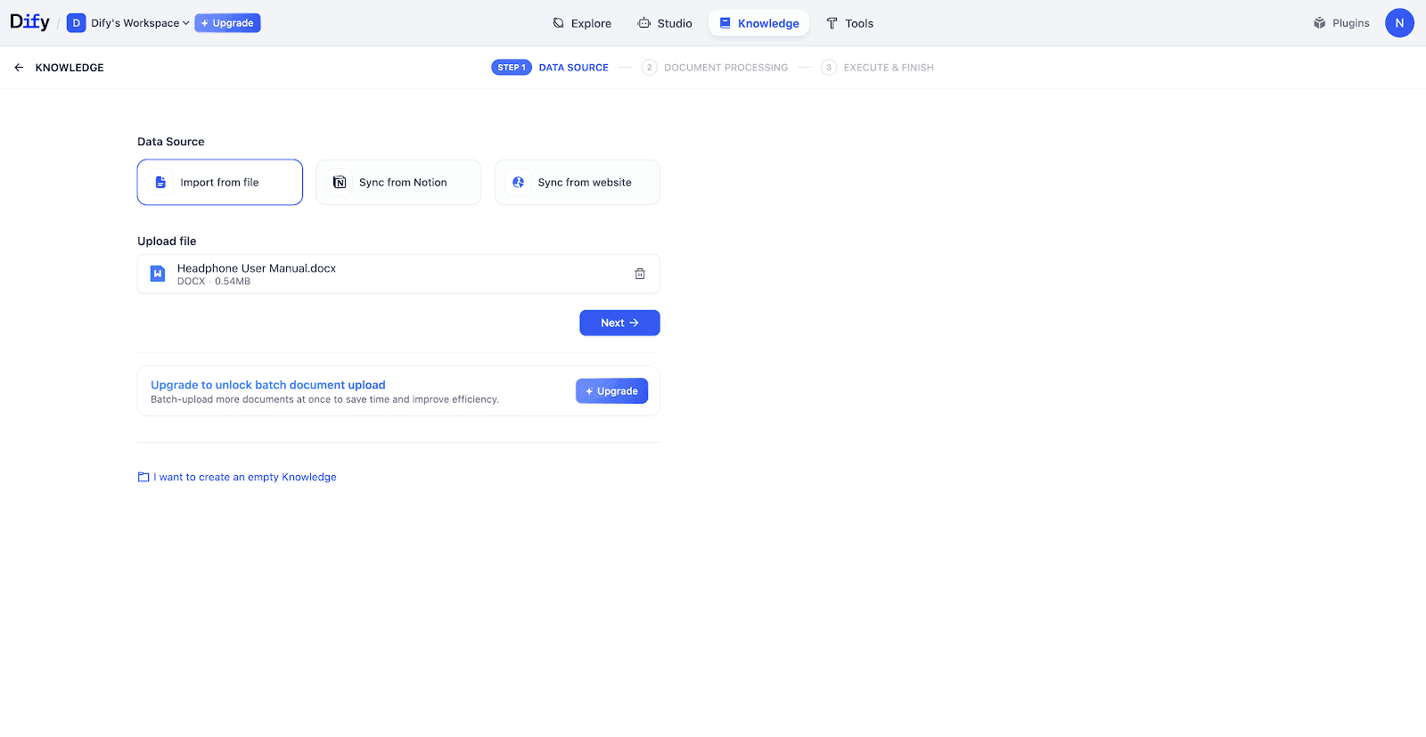Click the KNOWLEDGE header text

70,68
